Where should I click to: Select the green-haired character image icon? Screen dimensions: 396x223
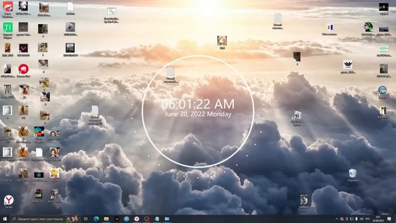[368, 28]
